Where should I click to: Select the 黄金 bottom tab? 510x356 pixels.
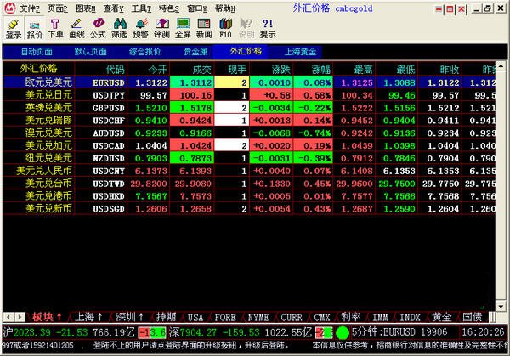441,317
